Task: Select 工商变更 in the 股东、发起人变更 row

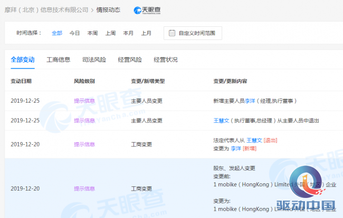Action: tap(141, 189)
